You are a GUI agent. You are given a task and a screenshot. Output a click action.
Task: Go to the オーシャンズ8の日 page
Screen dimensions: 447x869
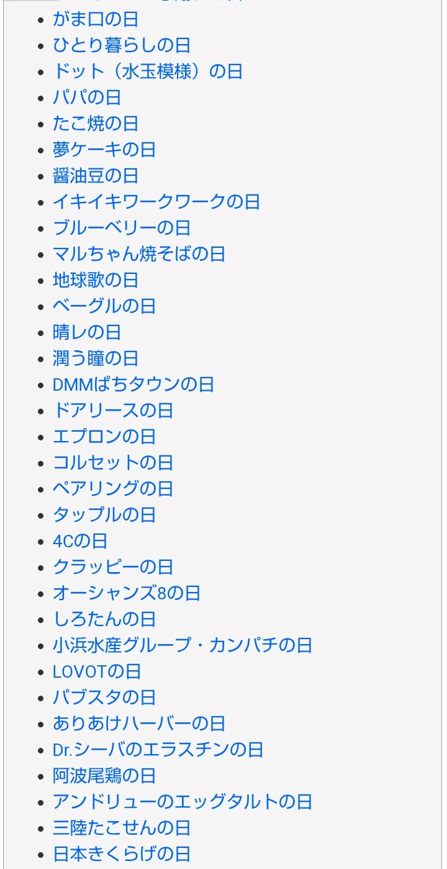pyautogui.click(x=127, y=593)
